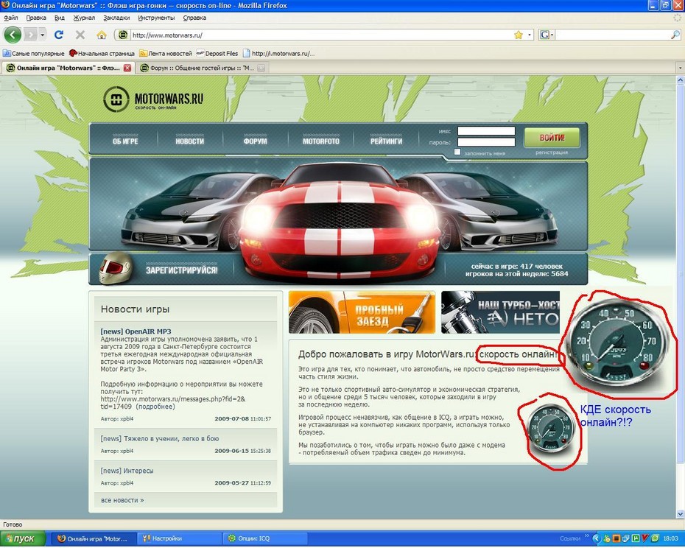
Task: Click the Google search box
Action: click(613, 35)
